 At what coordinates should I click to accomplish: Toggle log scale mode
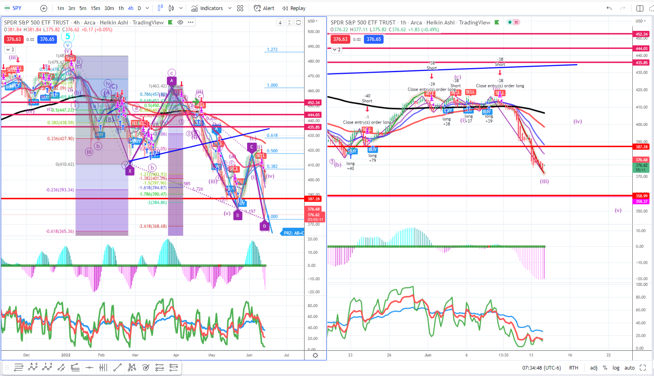click(x=616, y=368)
